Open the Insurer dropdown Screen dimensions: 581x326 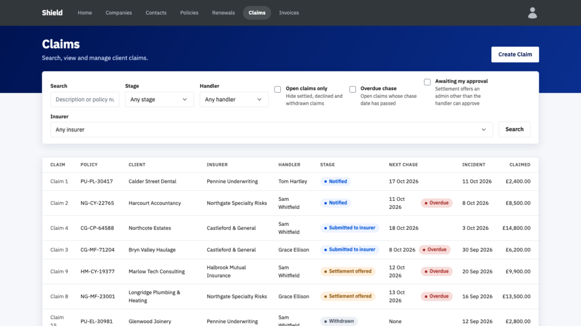coord(272,130)
